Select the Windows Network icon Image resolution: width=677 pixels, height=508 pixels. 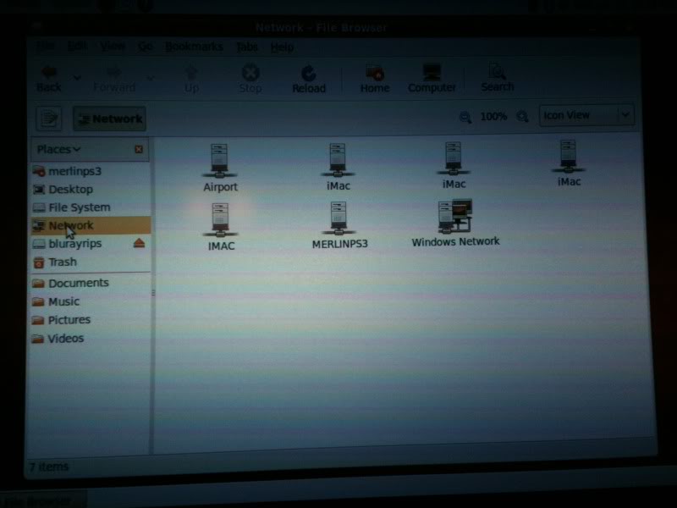tap(455, 224)
